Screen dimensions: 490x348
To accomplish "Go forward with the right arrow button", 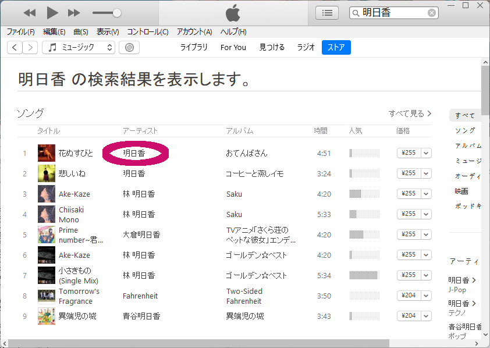I will [30, 48].
